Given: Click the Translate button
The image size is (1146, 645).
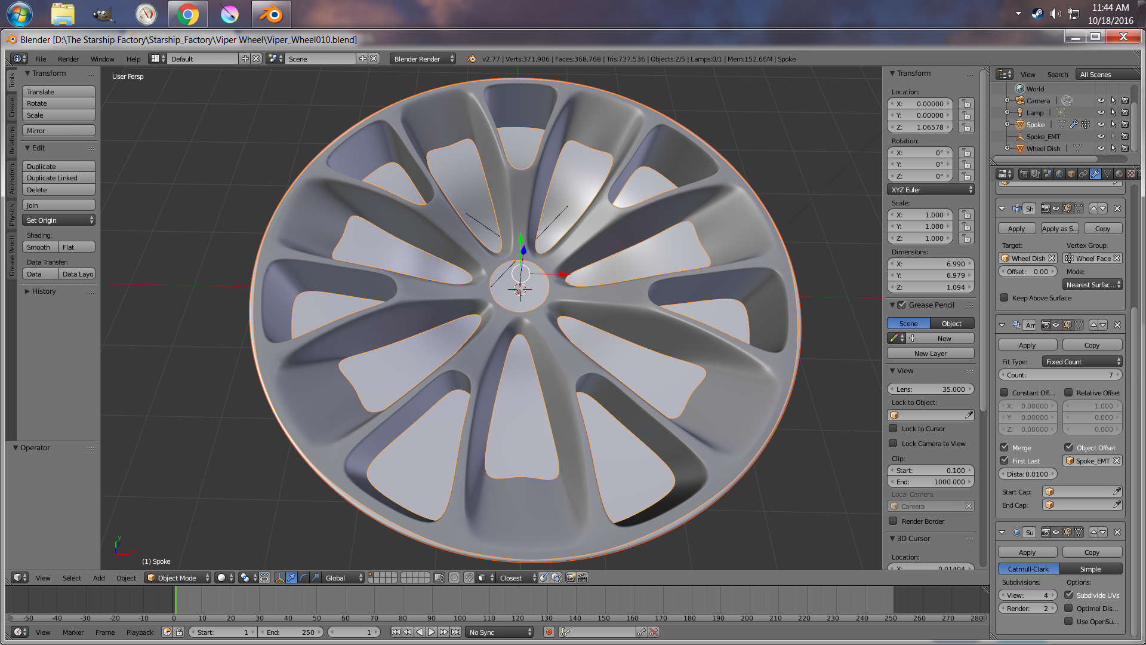Looking at the screenshot, I should [x=59, y=92].
